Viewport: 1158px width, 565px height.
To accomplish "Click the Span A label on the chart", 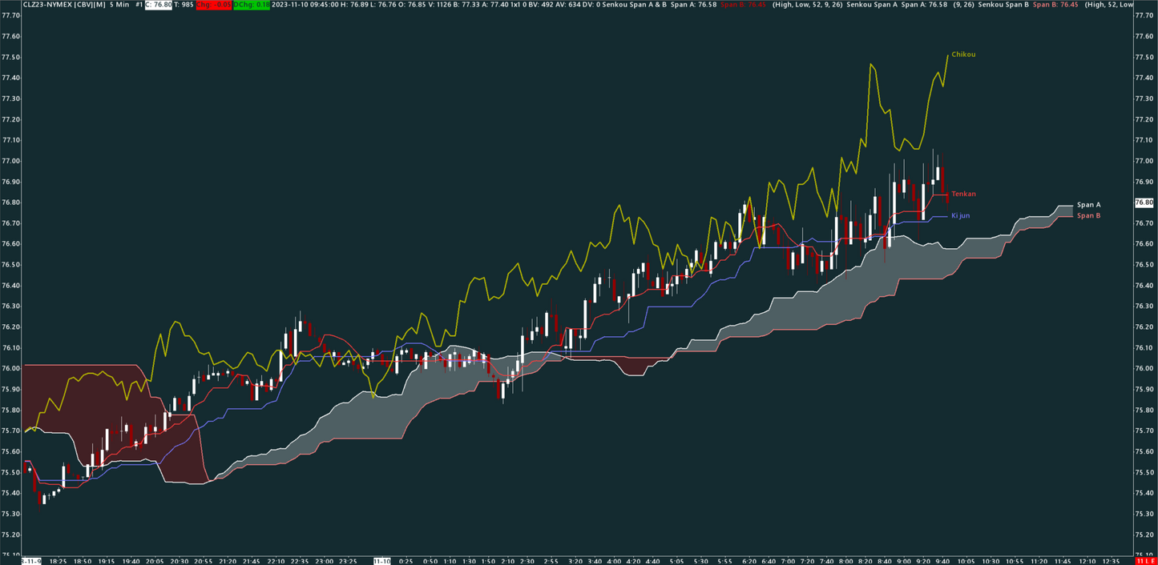I will [x=1090, y=204].
